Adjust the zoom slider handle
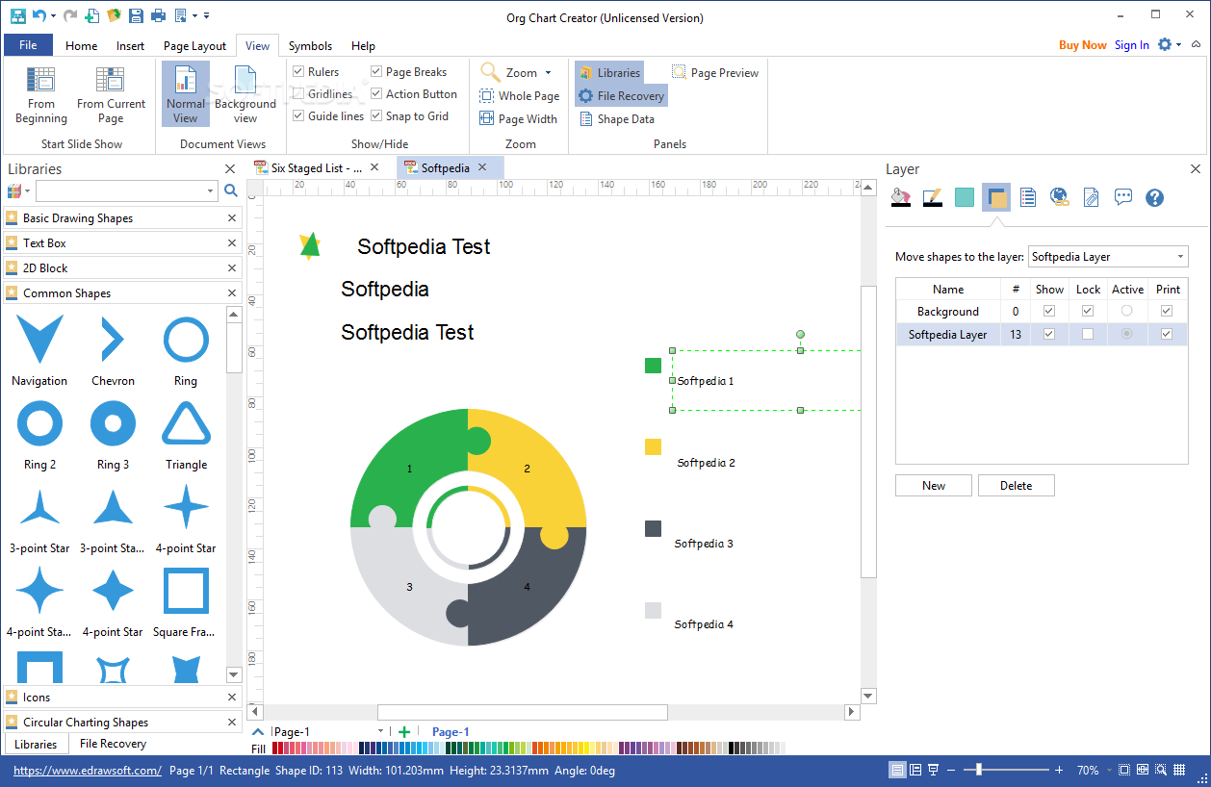 979,770
